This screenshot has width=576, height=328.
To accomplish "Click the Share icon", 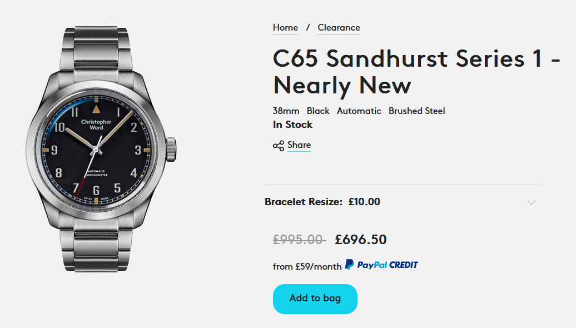I will 279,146.
